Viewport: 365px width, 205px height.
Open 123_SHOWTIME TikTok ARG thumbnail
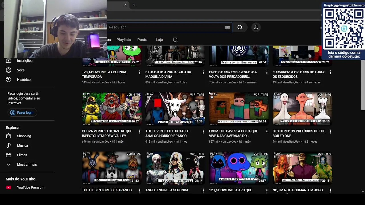point(238,168)
